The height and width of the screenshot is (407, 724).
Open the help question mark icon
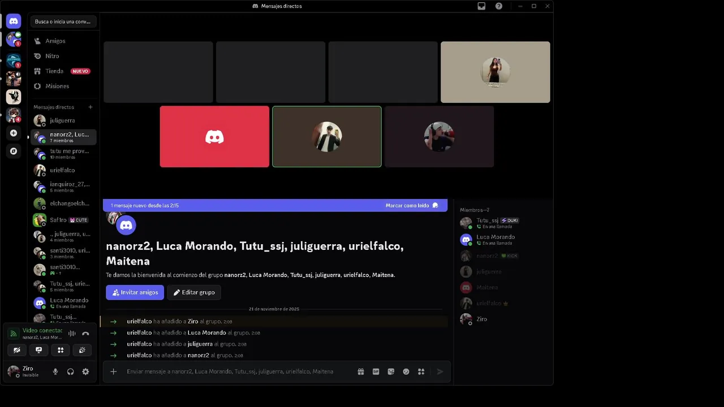[x=499, y=6]
